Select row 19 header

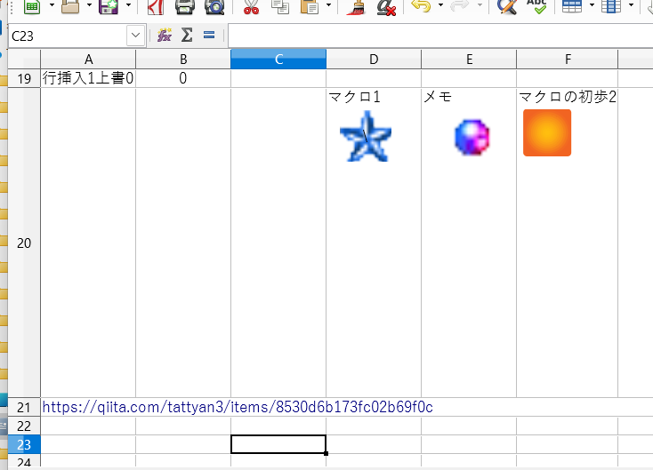24,78
